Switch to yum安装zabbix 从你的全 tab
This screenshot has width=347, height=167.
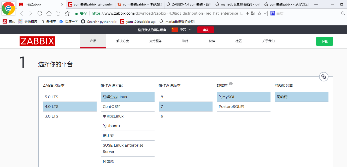click(286, 4)
